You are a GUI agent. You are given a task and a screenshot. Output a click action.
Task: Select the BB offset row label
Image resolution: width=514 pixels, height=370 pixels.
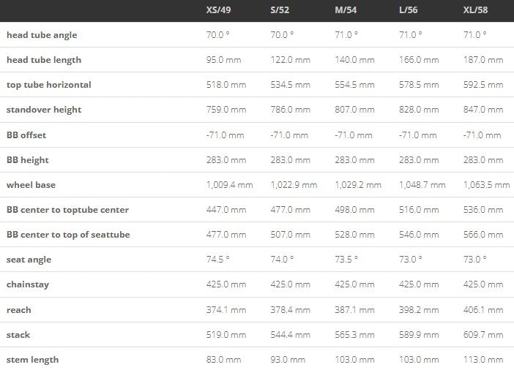click(27, 135)
